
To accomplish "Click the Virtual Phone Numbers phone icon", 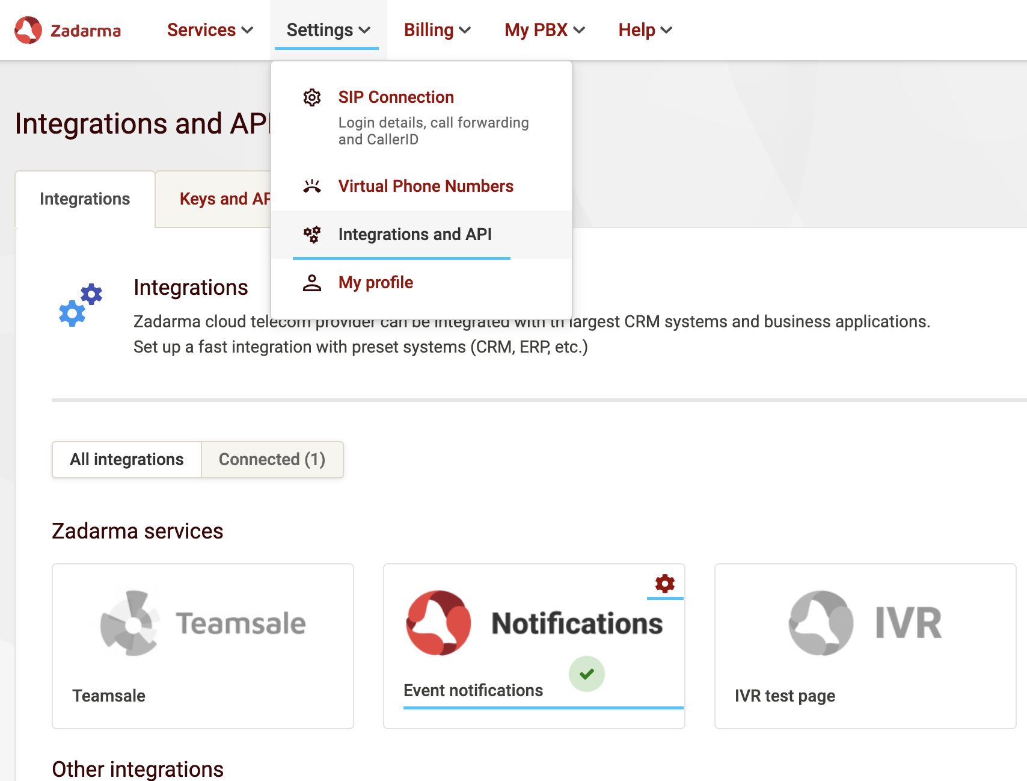I will [311, 187].
